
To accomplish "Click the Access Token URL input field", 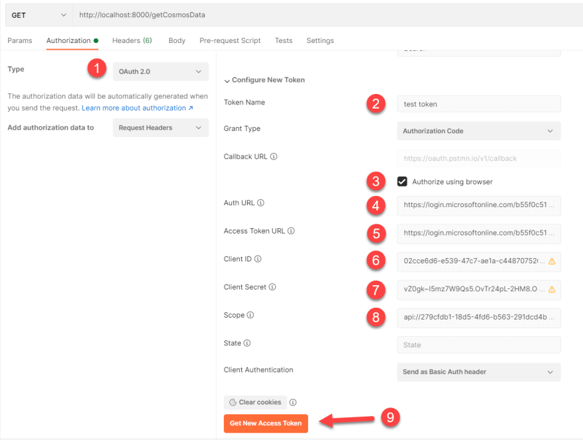I will [x=478, y=234].
